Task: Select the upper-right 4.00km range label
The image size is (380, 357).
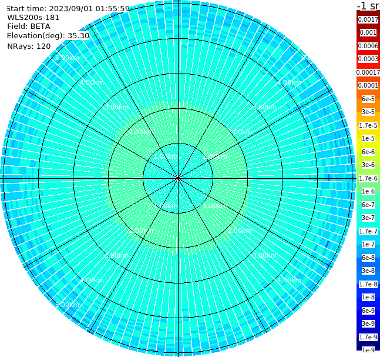Action: click(290, 82)
